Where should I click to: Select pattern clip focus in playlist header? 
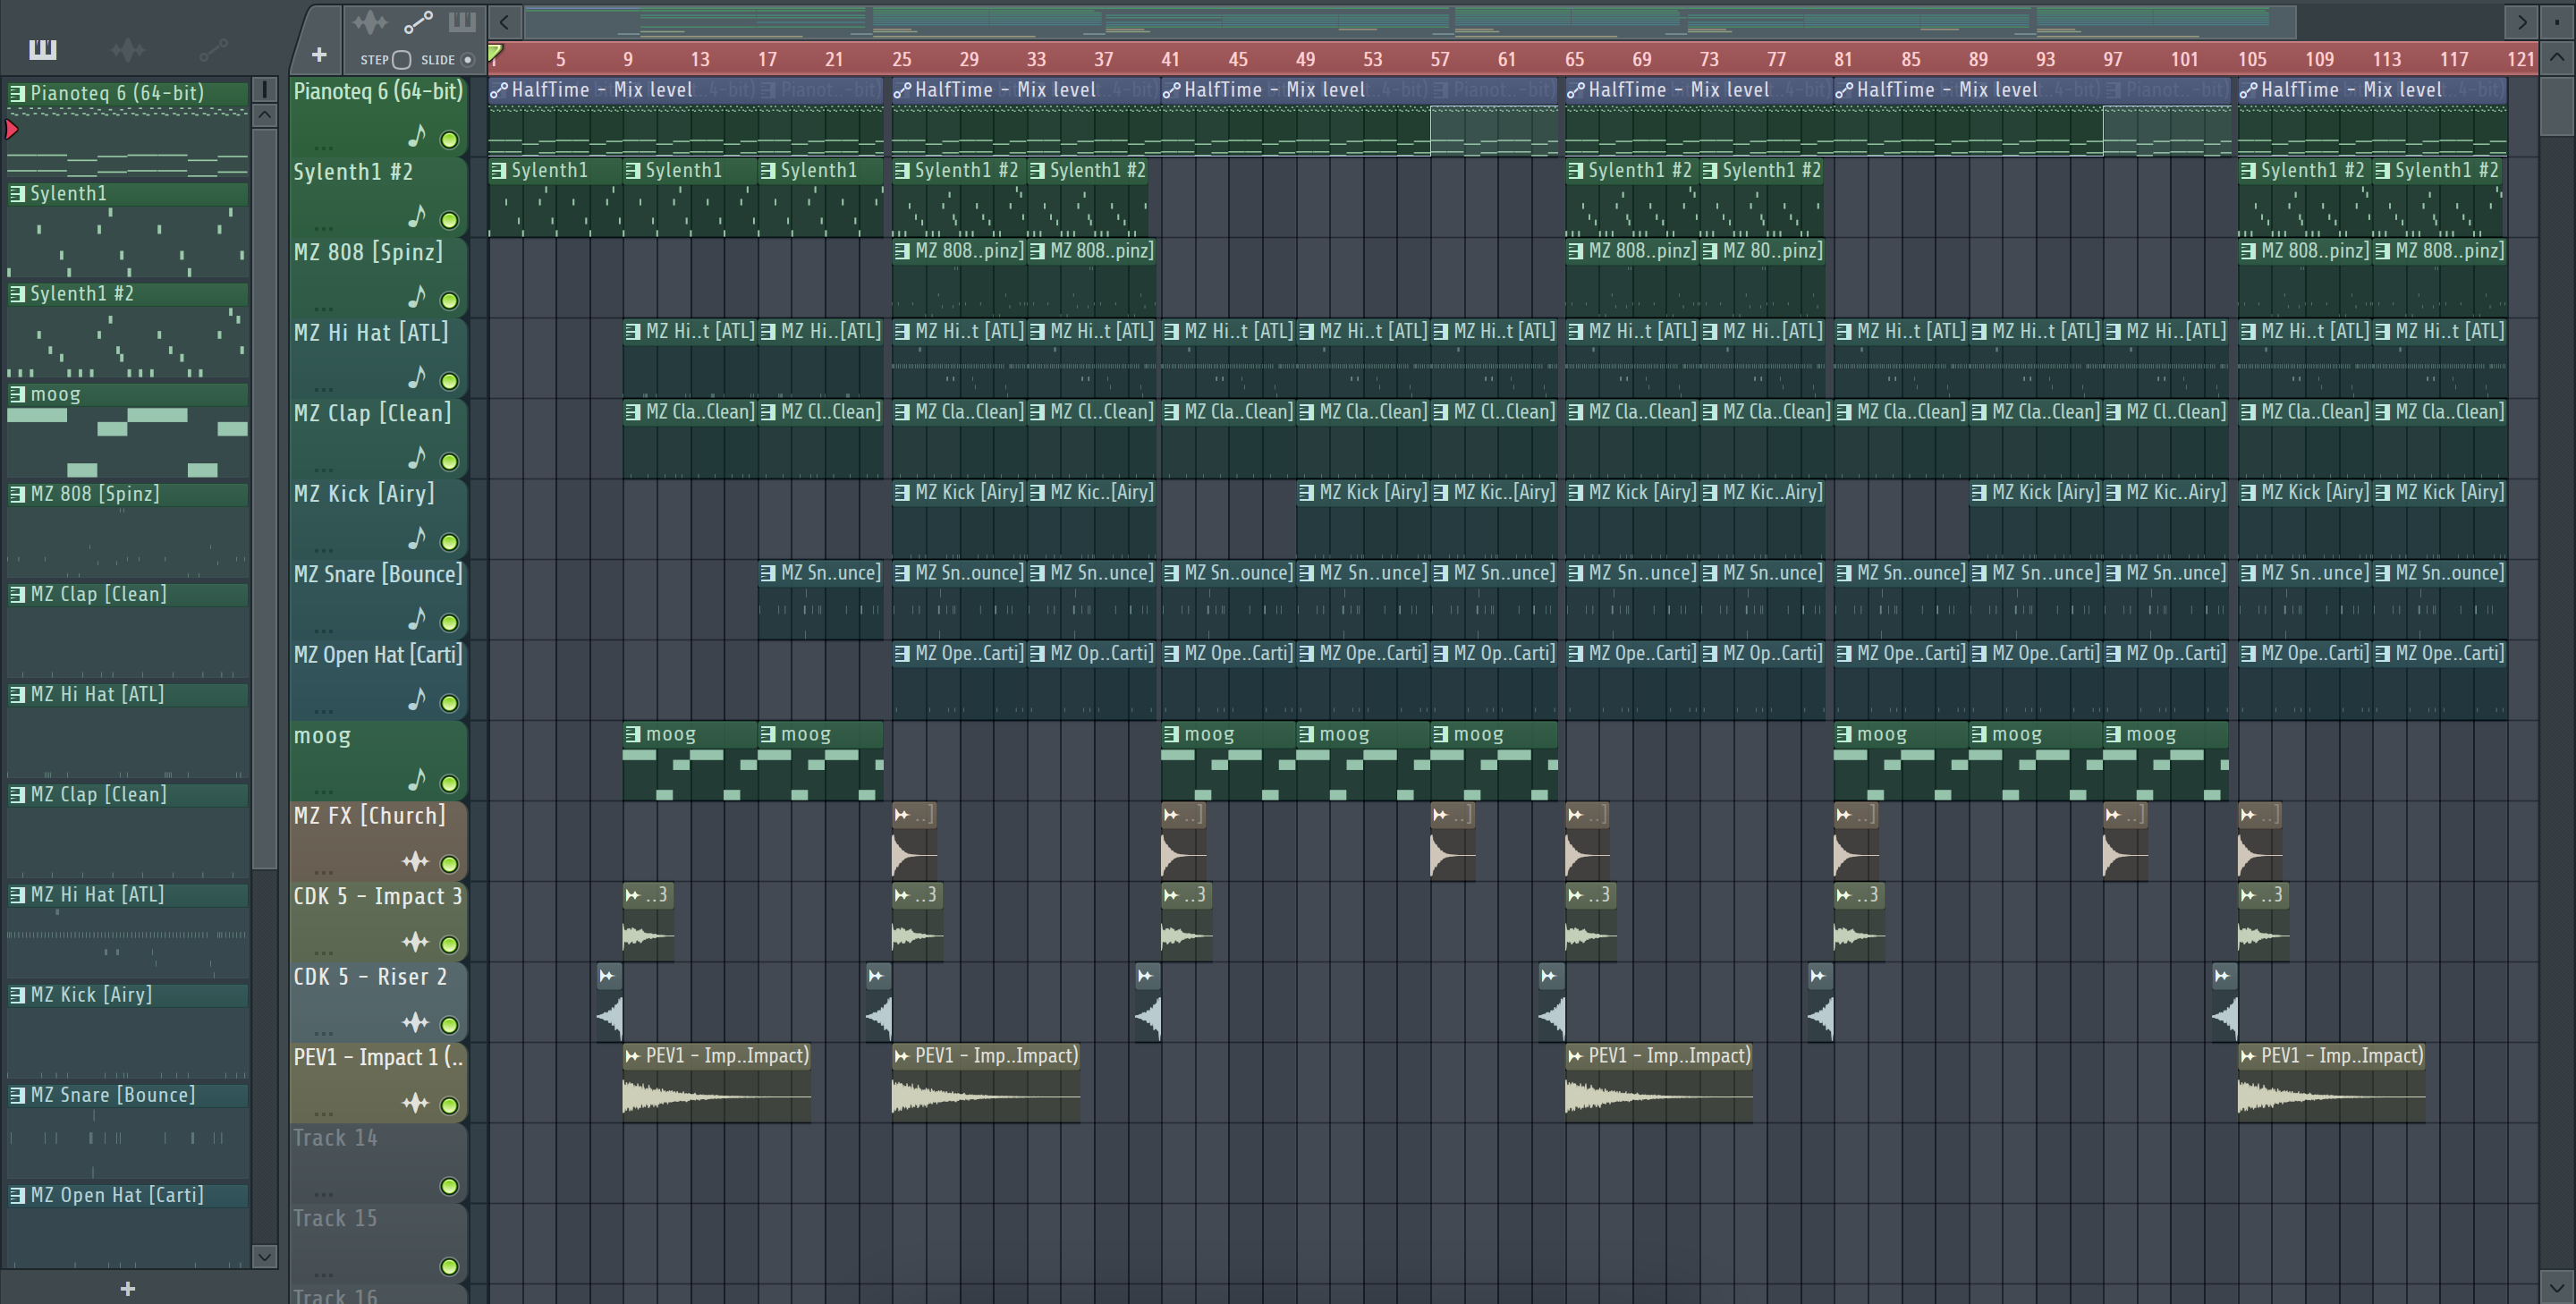coord(462,22)
